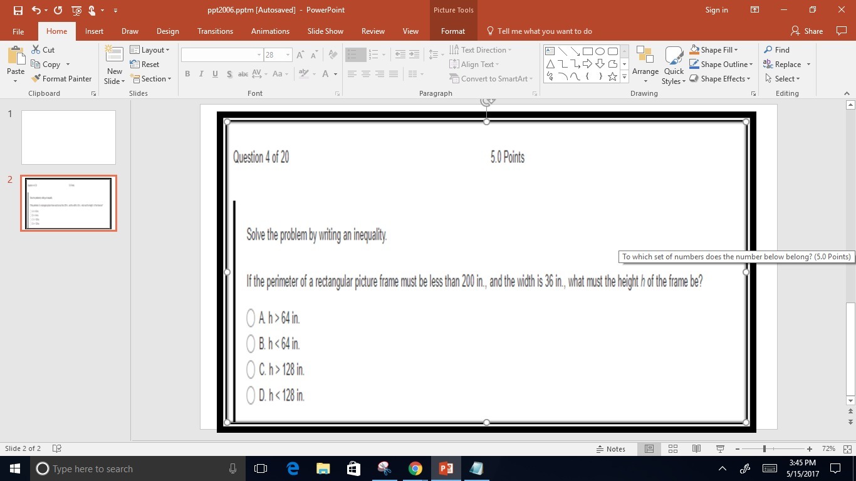Click the Paste button
The image size is (856, 481).
click(x=16, y=64)
